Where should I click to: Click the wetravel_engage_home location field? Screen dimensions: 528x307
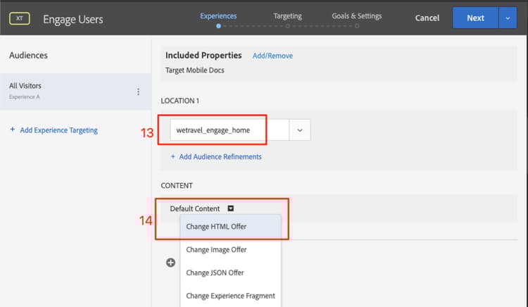coord(230,130)
